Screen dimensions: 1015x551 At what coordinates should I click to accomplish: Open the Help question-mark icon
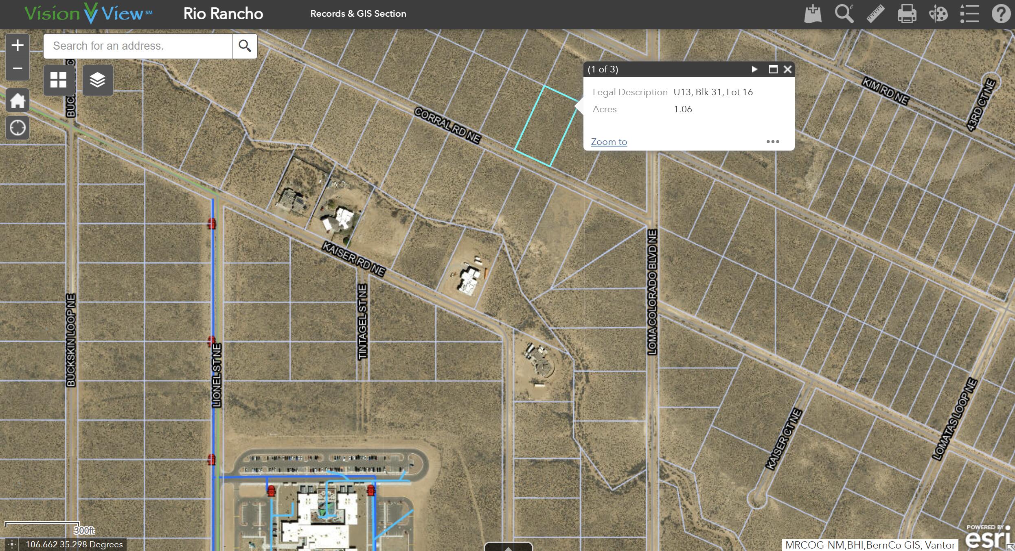[1001, 14]
